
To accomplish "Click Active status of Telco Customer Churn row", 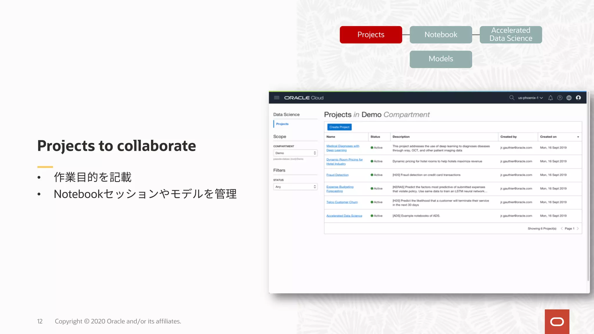I will [376, 202].
